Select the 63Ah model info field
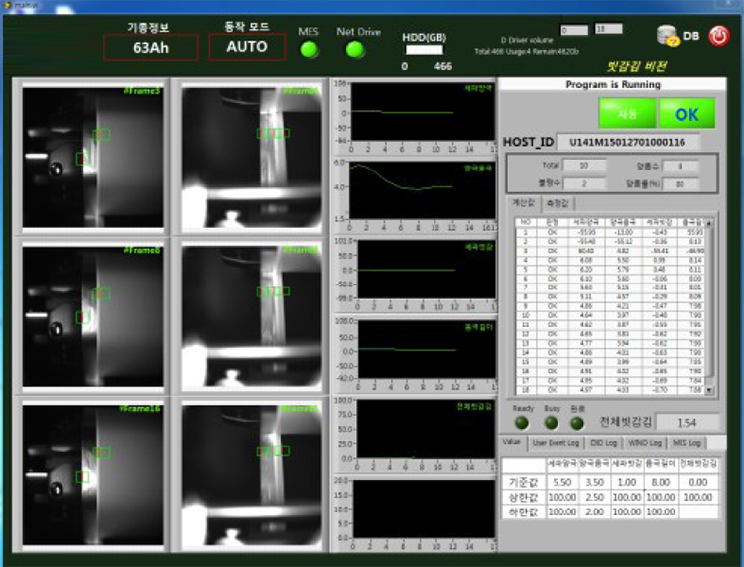 151,48
